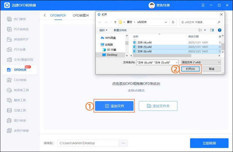
Task: Click the 保存到 path field
Action: [88, 143]
